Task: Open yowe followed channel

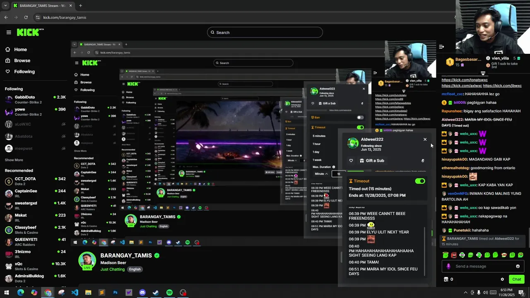Action: click(x=35, y=112)
